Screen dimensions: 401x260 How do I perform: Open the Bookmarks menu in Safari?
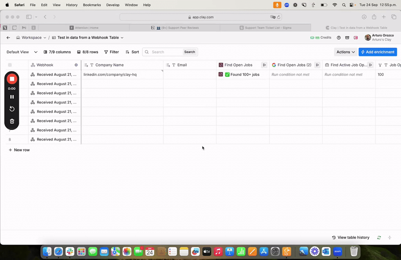coord(92,5)
